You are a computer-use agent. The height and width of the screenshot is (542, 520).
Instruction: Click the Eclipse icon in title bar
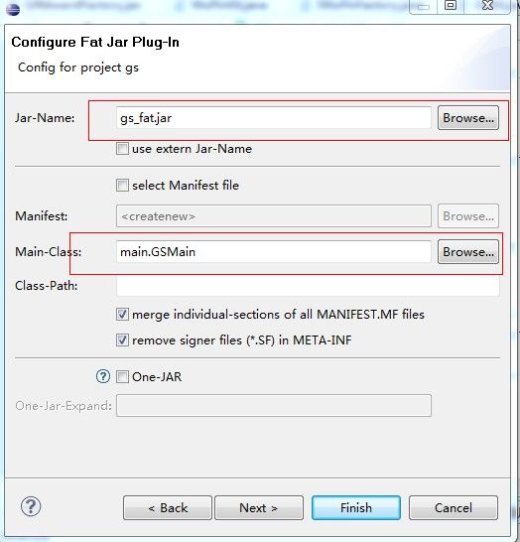coord(13,9)
